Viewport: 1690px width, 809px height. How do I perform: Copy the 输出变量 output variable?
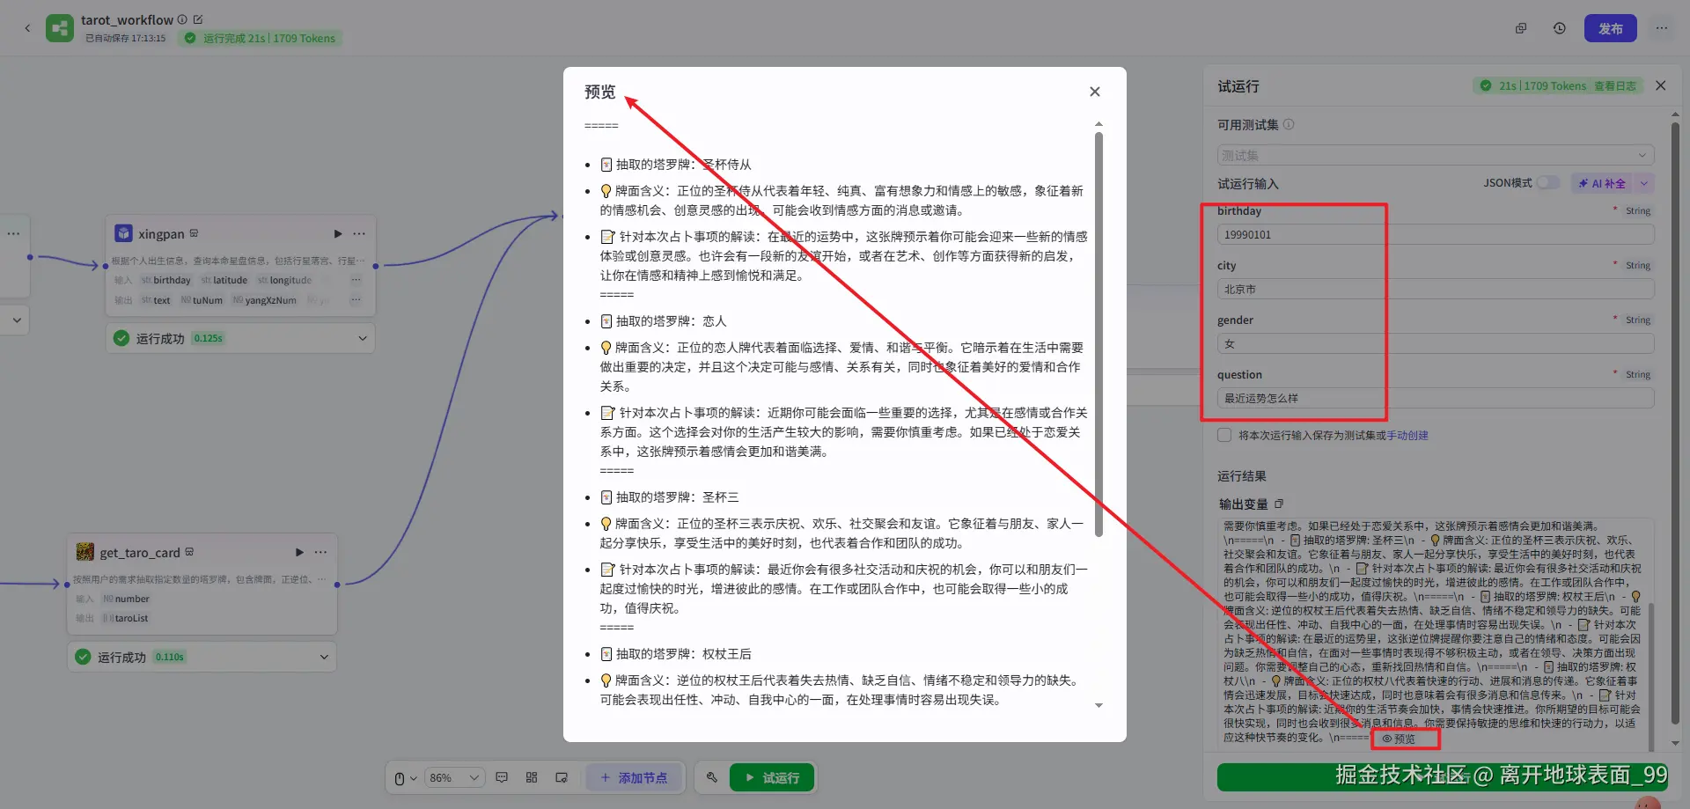1279,504
